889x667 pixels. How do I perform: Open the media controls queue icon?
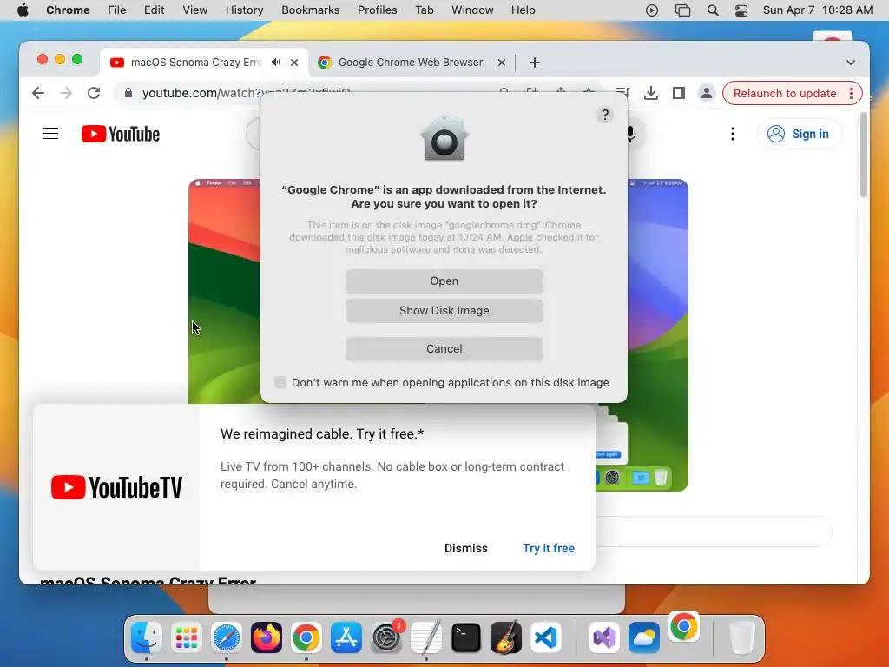(622, 92)
